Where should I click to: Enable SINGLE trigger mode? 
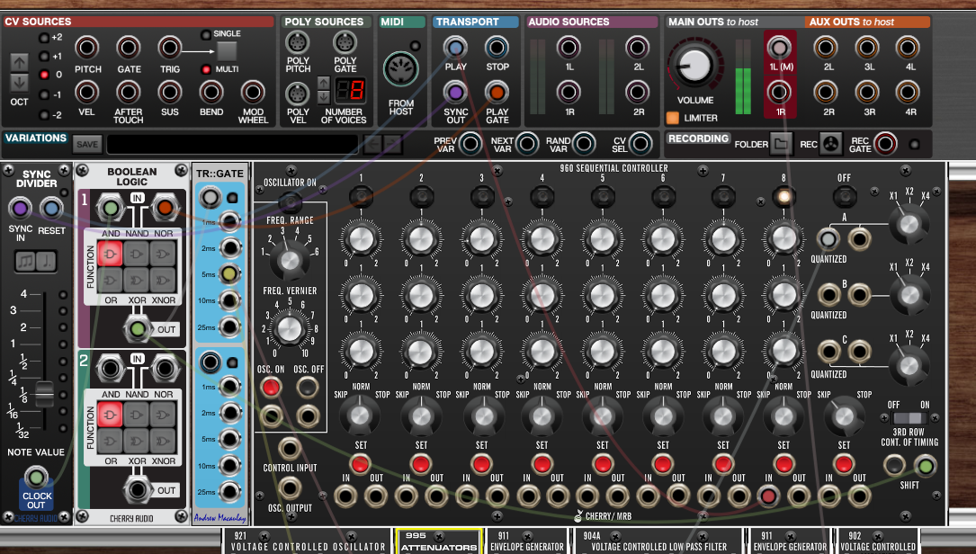coord(205,34)
